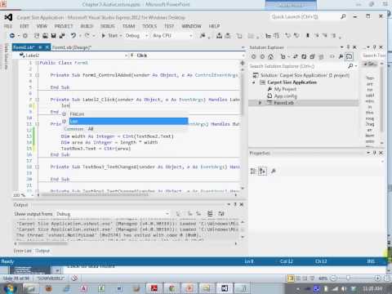Switch to the Form1.vb [Design] tab

[x=72, y=47]
